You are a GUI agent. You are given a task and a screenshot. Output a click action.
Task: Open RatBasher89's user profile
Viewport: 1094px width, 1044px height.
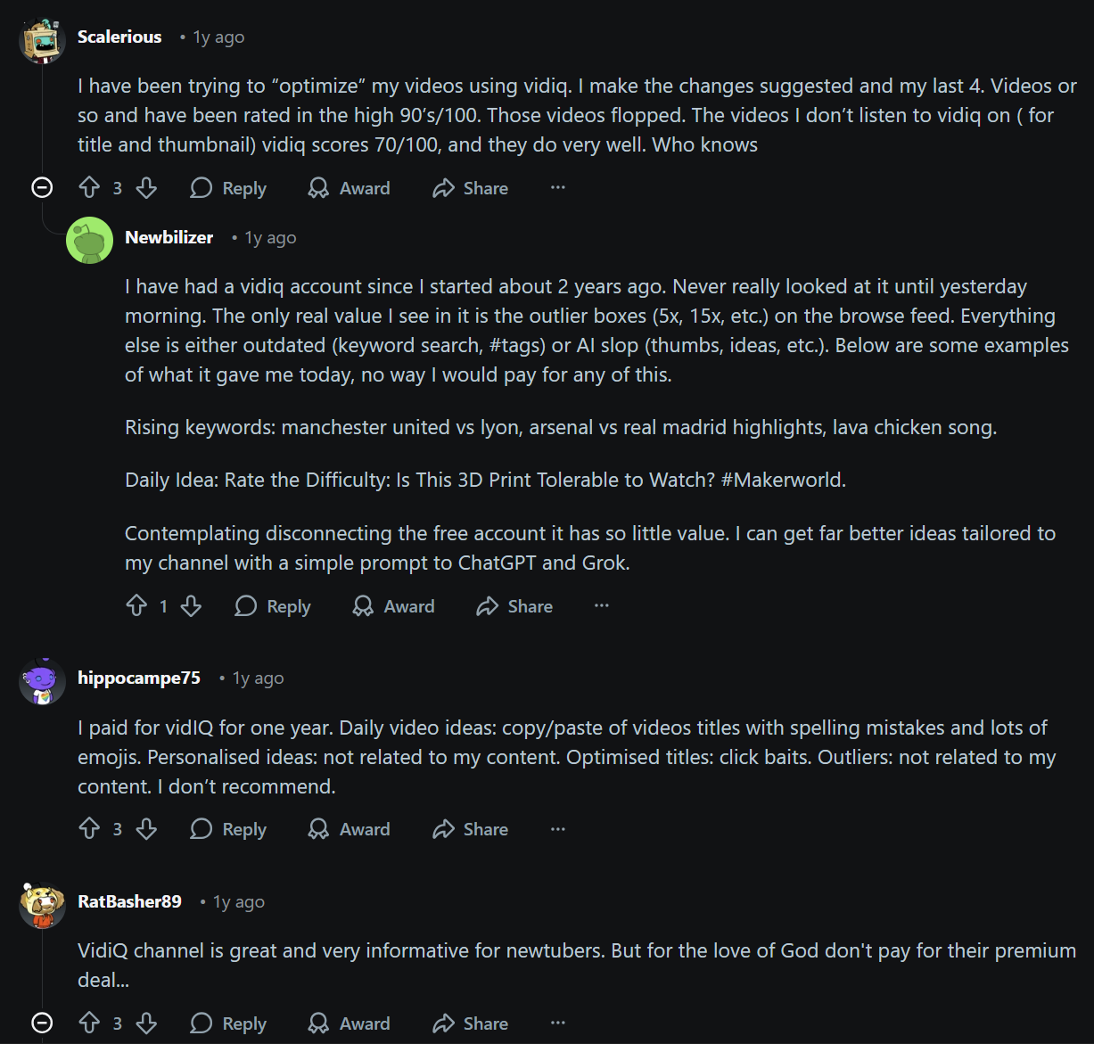coord(128,901)
